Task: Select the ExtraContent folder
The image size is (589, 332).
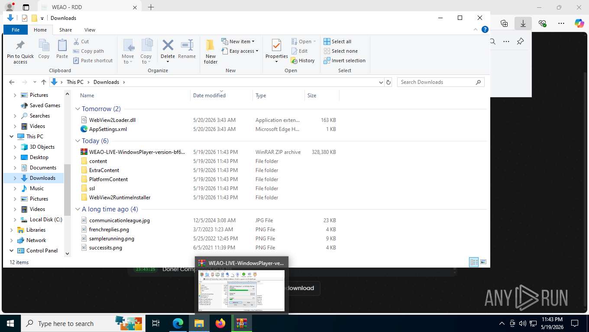Action: pos(104,170)
